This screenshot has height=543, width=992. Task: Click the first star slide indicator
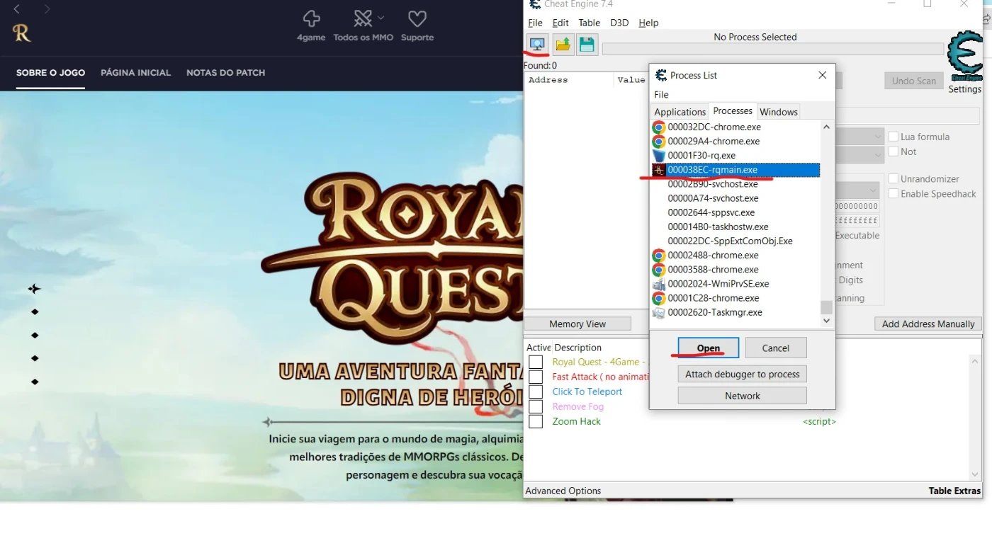35,289
